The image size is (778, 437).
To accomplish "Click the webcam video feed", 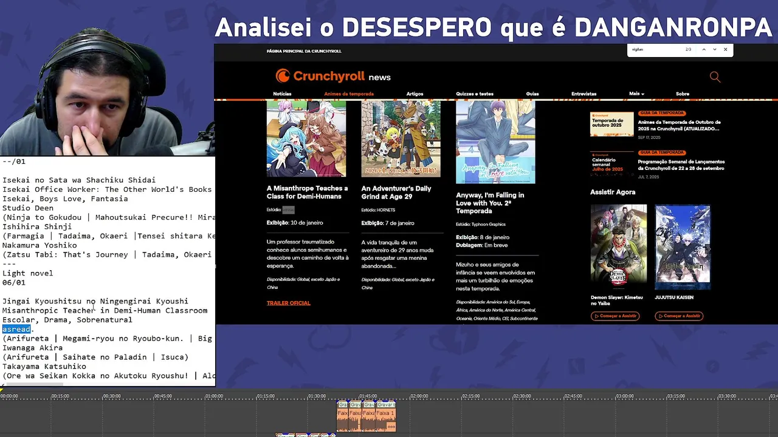I will pos(107,91).
